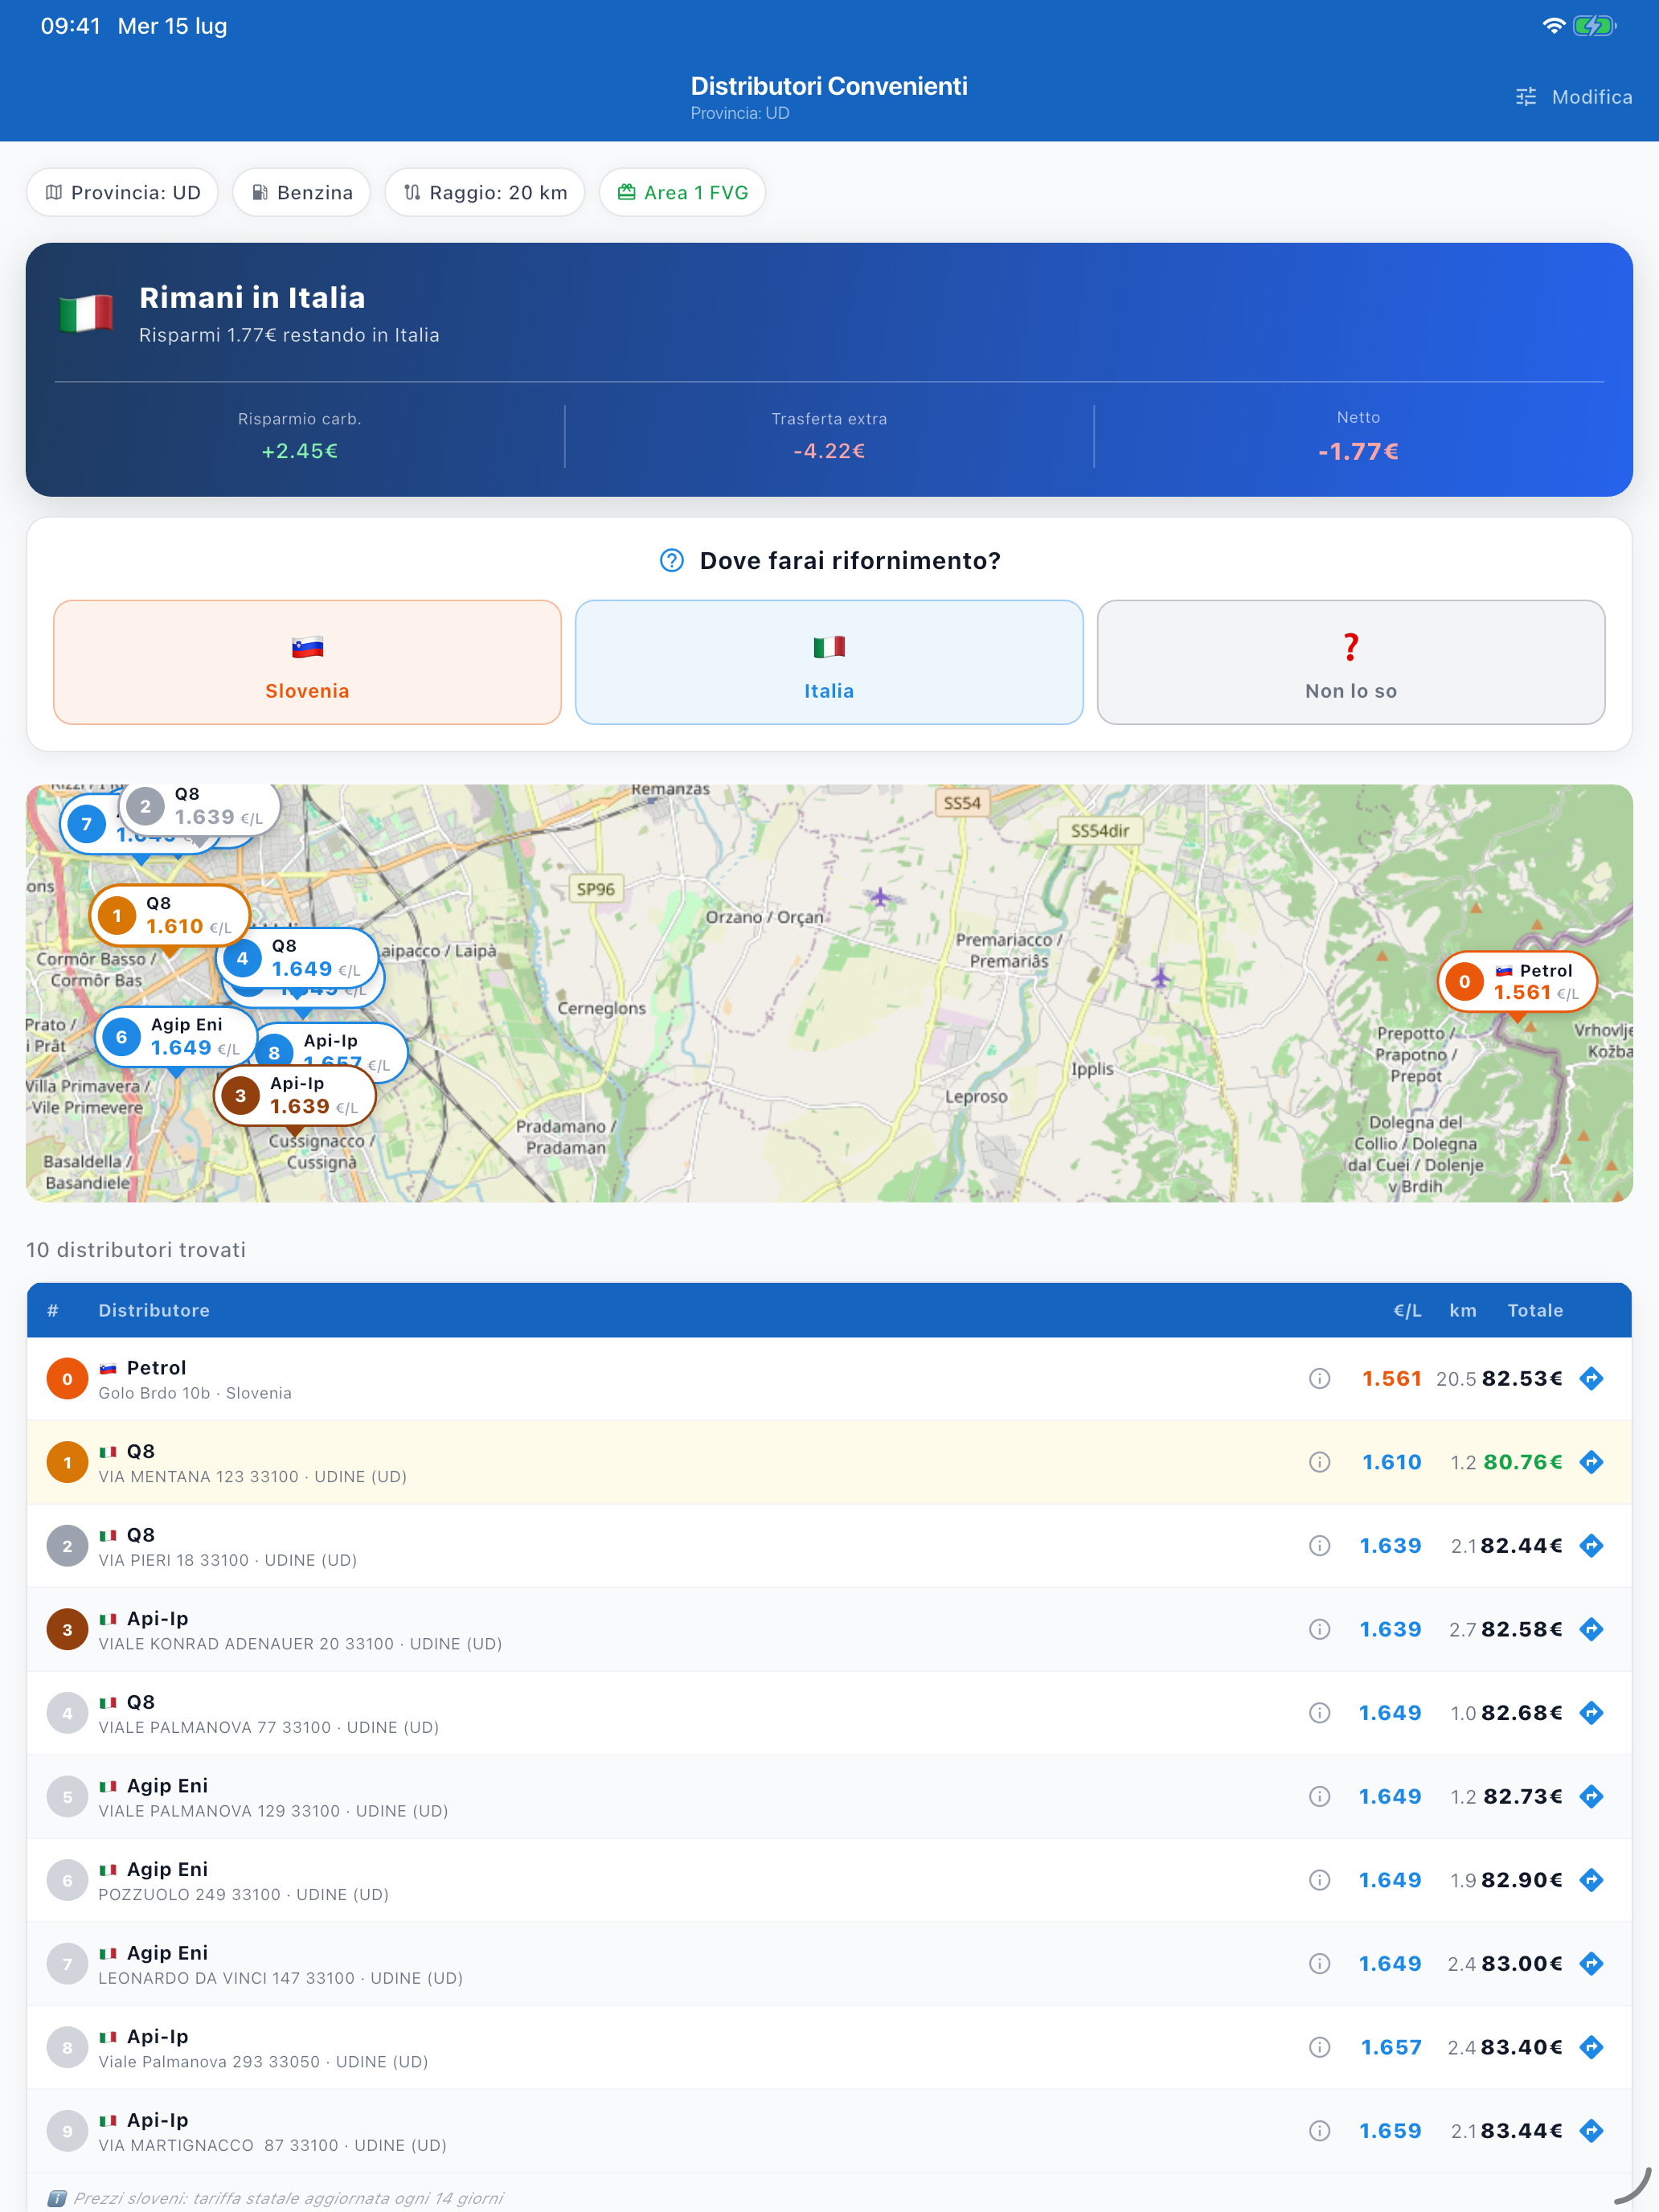Open info for Q8 Via Pieri row
The image size is (1659, 2212).
[1319, 1546]
